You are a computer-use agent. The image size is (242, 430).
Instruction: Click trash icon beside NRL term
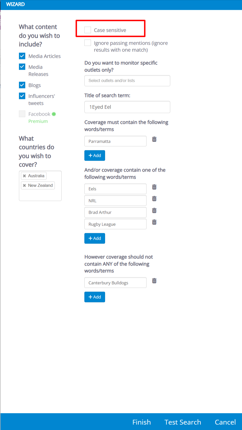tap(154, 199)
